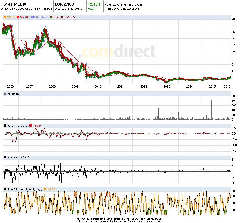240x223 pixels.
Task: Click the orange GD 50 legend swatch
Action: [x=5, y=17]
